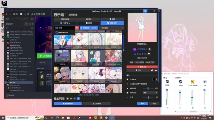Screen dimensions: 214x120
Task: Click the choose display button
Action: [x=73, y=15]
